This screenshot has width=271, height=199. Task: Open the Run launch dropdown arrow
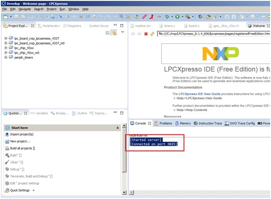pos(182,17)
